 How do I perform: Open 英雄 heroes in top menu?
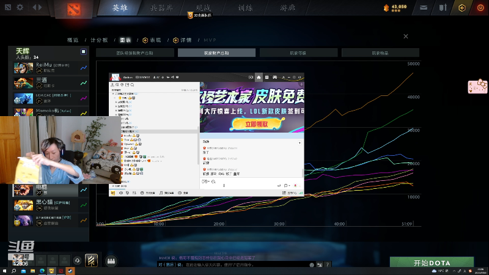(x=120, y=8)
